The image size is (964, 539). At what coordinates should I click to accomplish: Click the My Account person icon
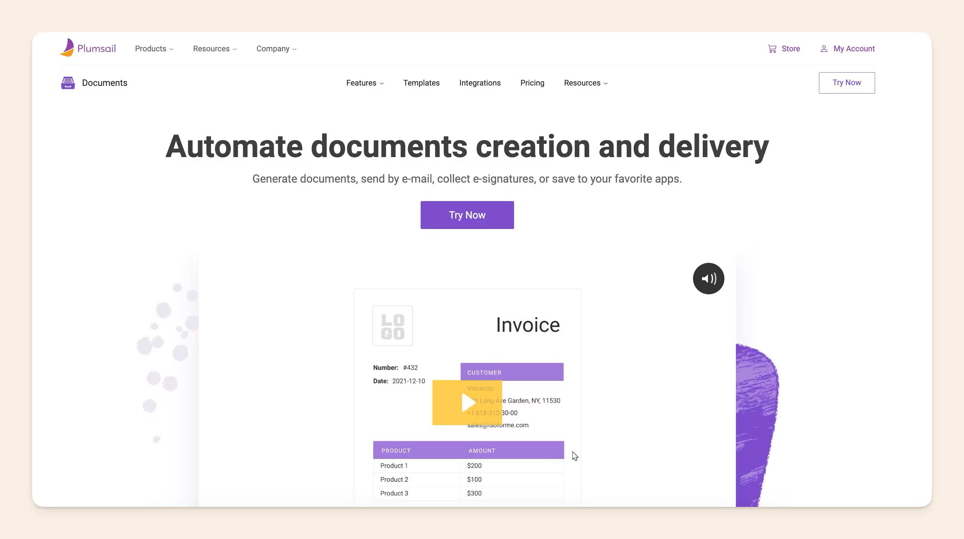tap(824, 49)
